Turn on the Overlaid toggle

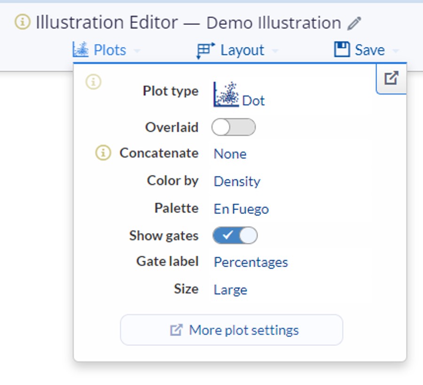(234, 127)
